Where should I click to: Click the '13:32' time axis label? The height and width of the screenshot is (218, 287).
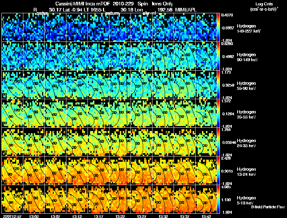click(163, 217)
